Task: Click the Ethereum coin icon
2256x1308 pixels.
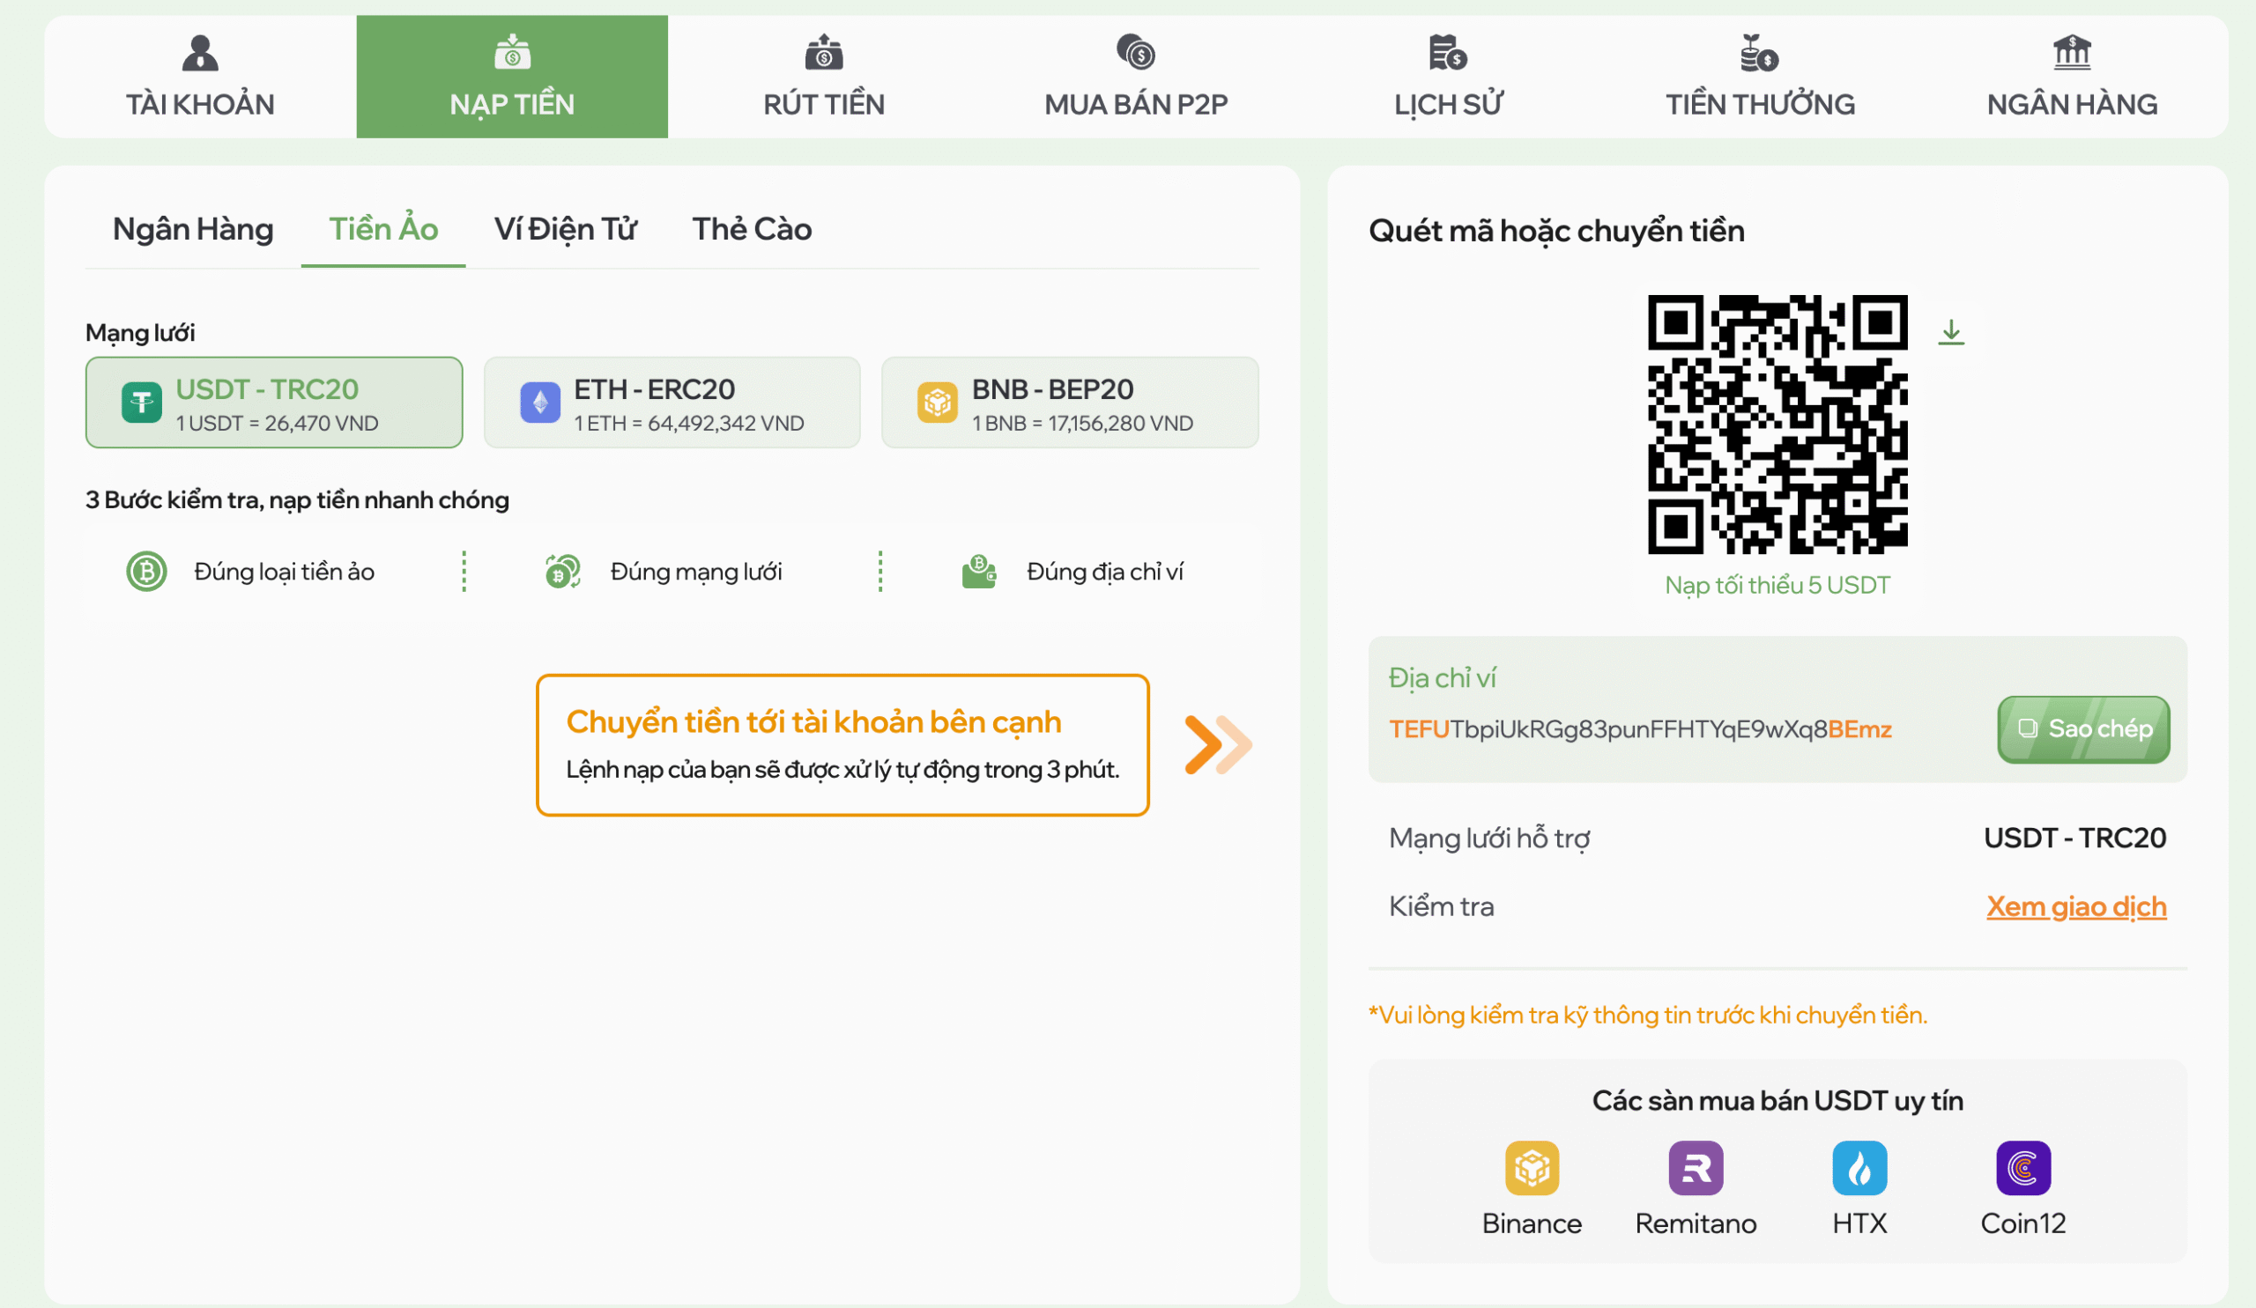Action: click(540, 403)
